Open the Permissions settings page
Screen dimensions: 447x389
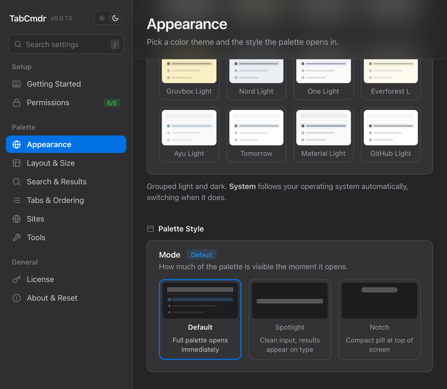pyautogui.click(x=66, y=103)
